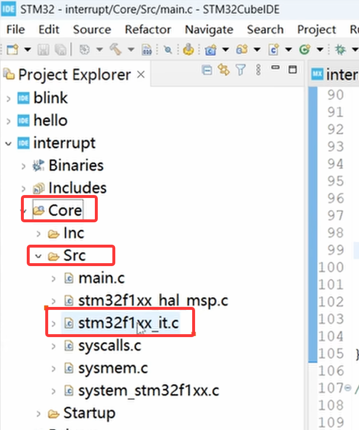Open the new source folder dropdown arrow
Screen dimensions: 359x430
pyautogui.click(x=257, y=50)
